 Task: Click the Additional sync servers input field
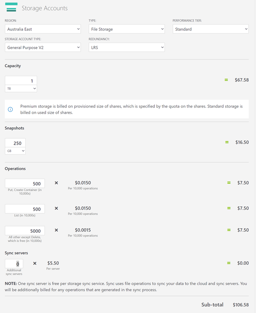coord(14,264)
